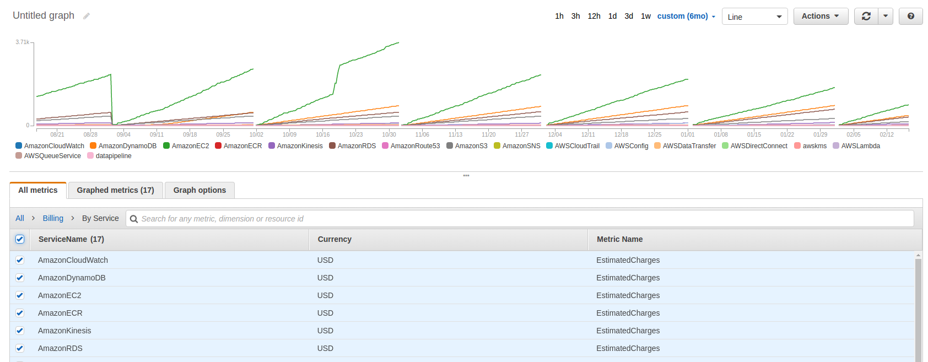
Task: Click AmazonCloudWatch service name cell
Action: [73, 260]
